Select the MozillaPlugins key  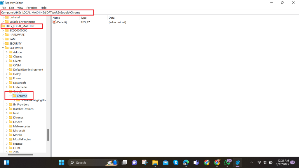click(x=22, y=139)
